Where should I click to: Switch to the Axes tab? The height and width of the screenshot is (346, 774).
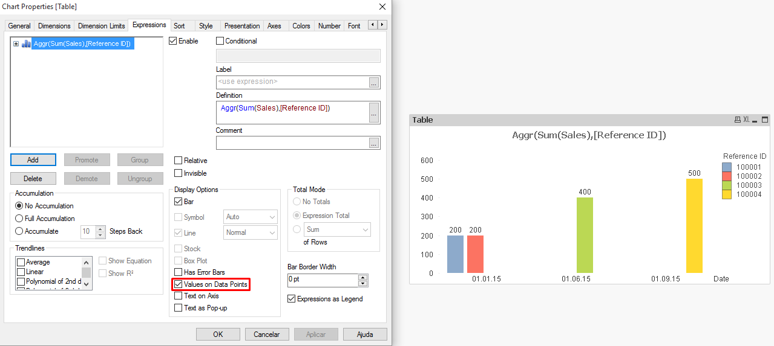275,26
